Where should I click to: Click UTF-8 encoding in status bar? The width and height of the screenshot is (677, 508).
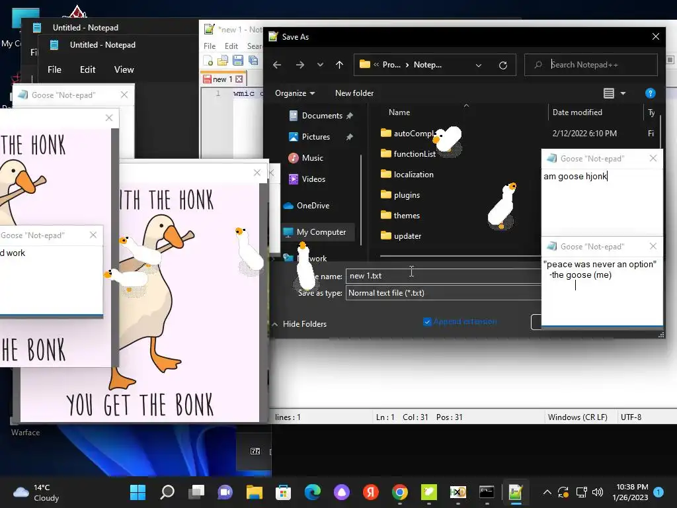point(631,417)
